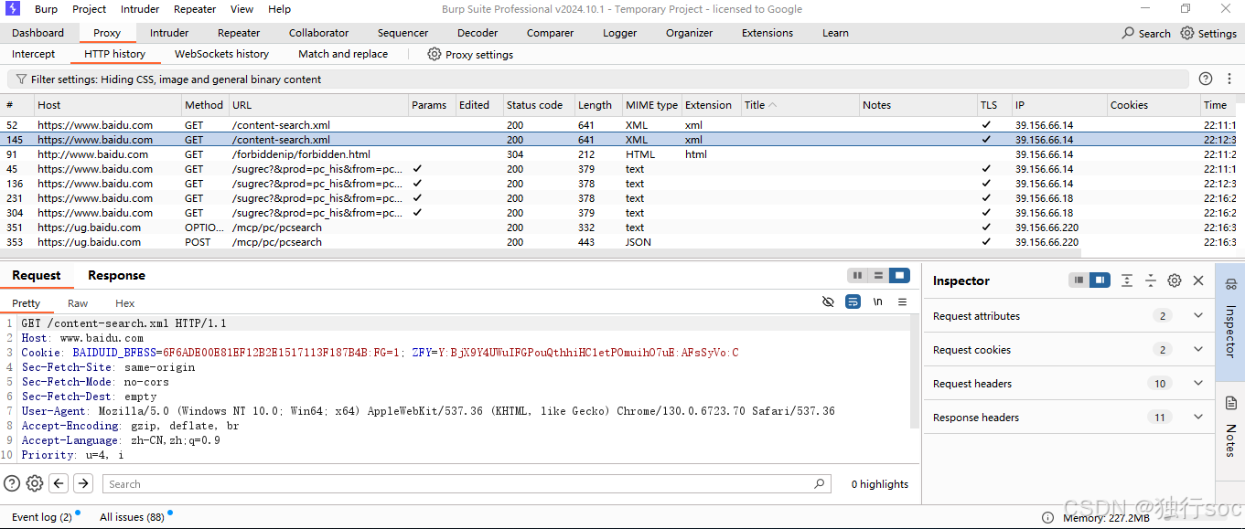Click magnifier icon in search field
1245x529 pixels.
pos(819,483)
